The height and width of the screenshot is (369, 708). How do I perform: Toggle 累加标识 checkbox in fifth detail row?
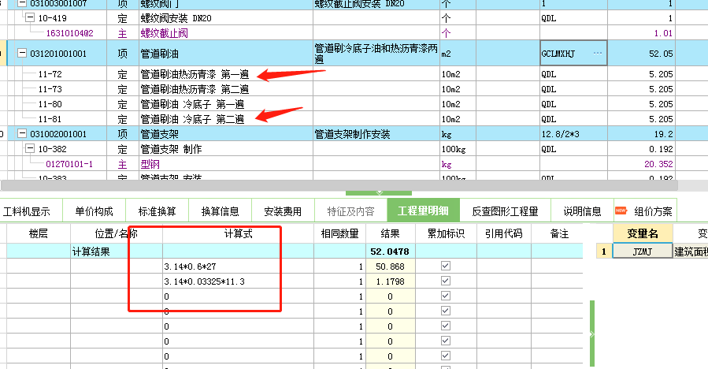pos(446,326)
